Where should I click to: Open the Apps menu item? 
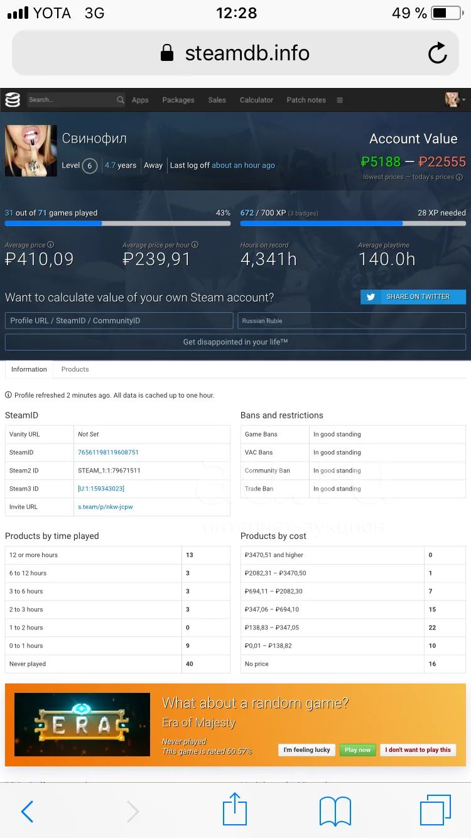[x=140, y=100]
